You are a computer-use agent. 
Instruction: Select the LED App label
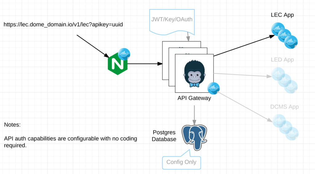coord(282,60)
